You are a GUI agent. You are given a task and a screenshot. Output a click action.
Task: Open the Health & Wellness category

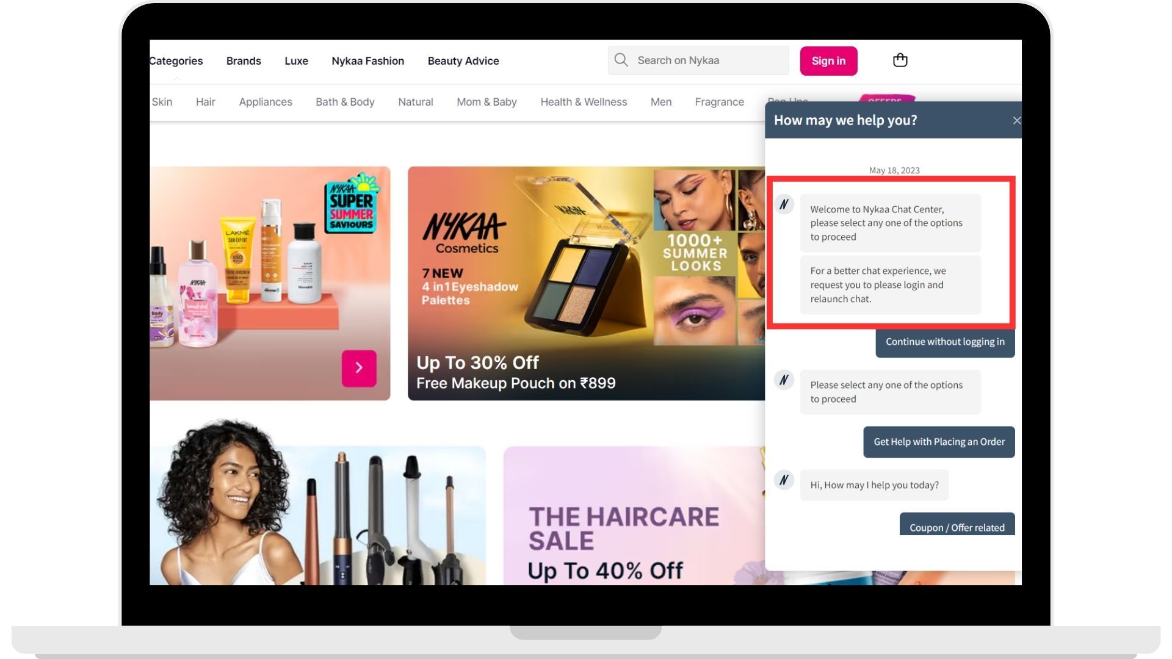pyautogui.click(x=584, y=102)
